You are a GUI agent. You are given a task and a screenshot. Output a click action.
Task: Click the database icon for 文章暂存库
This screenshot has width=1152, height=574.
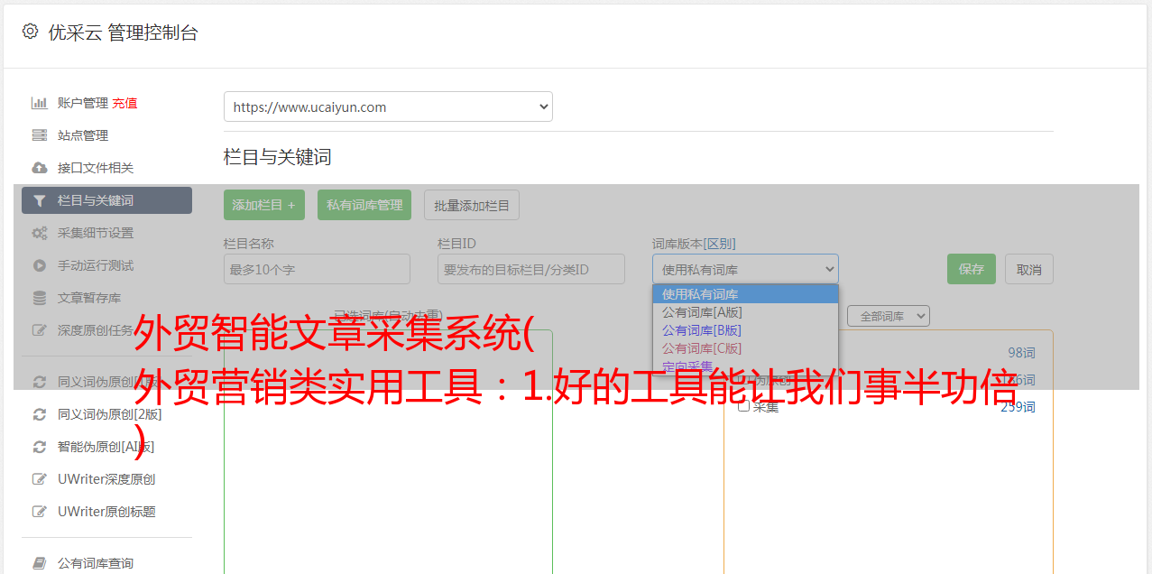[x=39, y=298]
